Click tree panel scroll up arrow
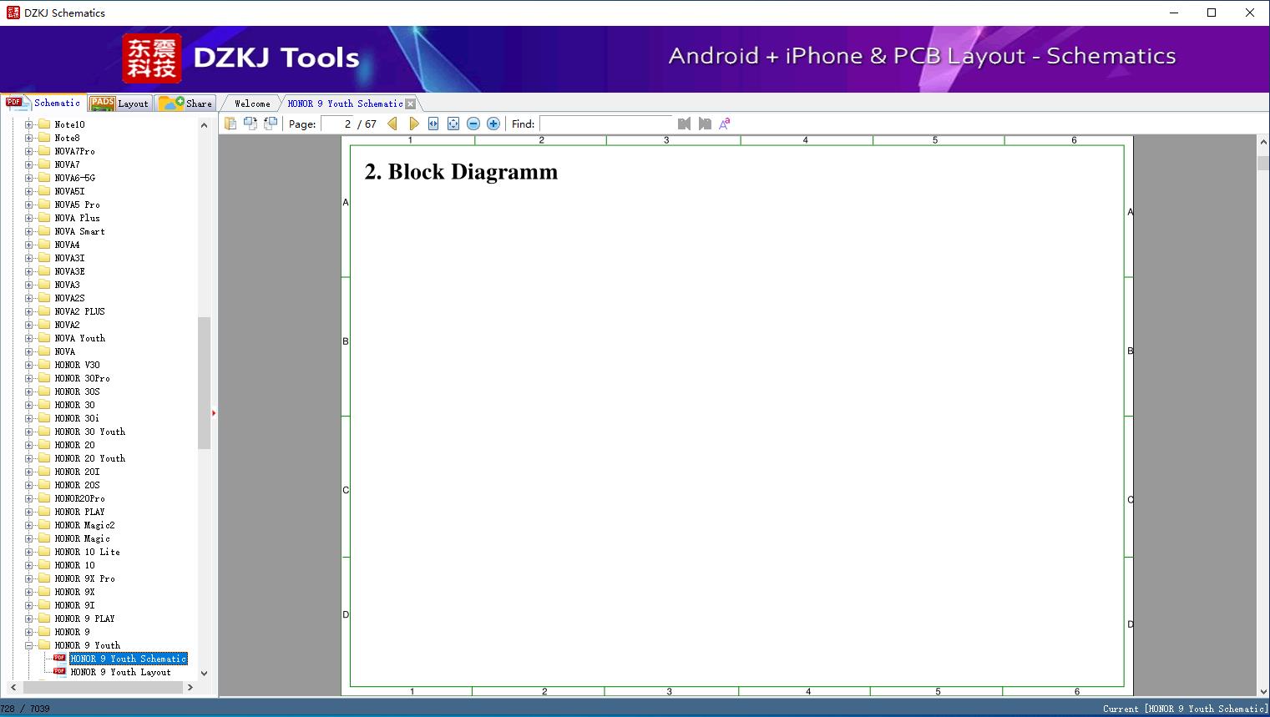The width and height of the screenshot is (1270, 717). pyautogui.click(x=204, y=125)
